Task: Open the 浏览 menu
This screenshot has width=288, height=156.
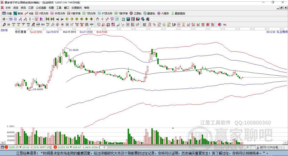Action: (x=16, y=8)
